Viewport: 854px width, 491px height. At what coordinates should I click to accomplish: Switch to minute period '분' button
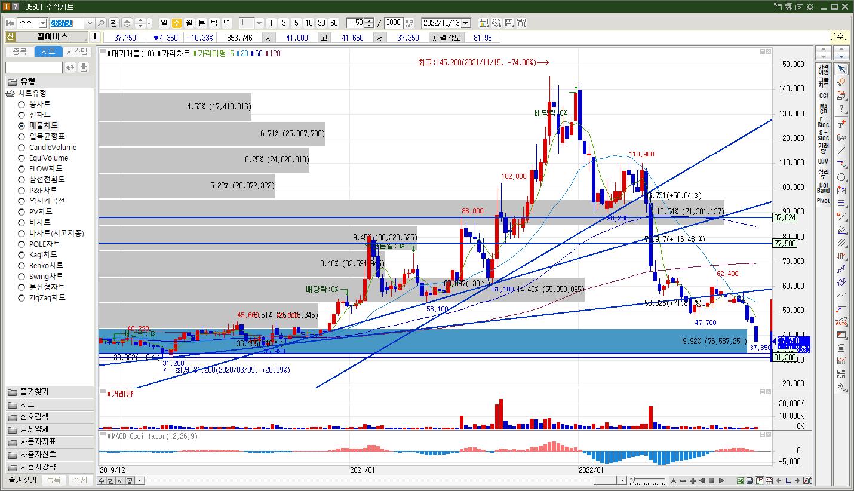(x=201, y=23)
